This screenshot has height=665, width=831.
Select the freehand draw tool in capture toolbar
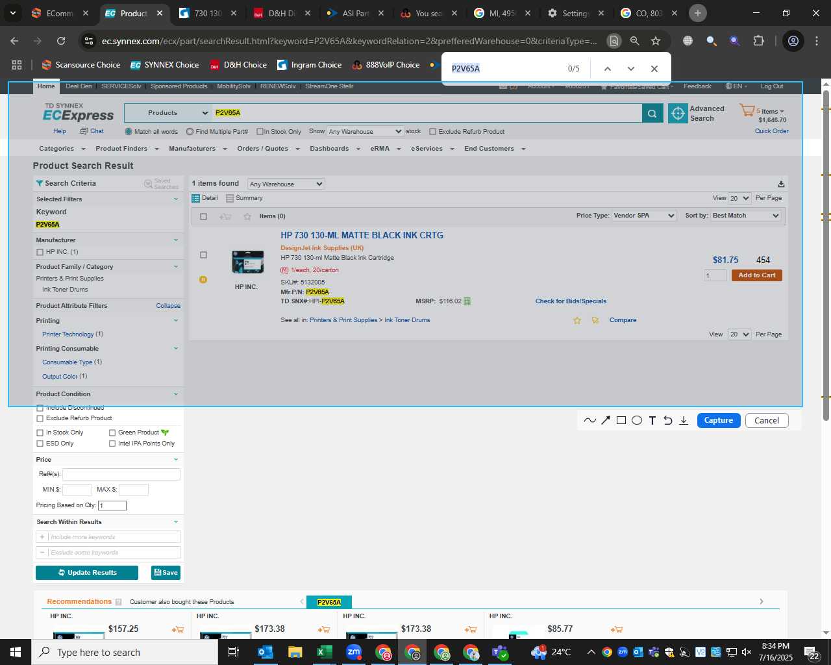pos(589,420)
